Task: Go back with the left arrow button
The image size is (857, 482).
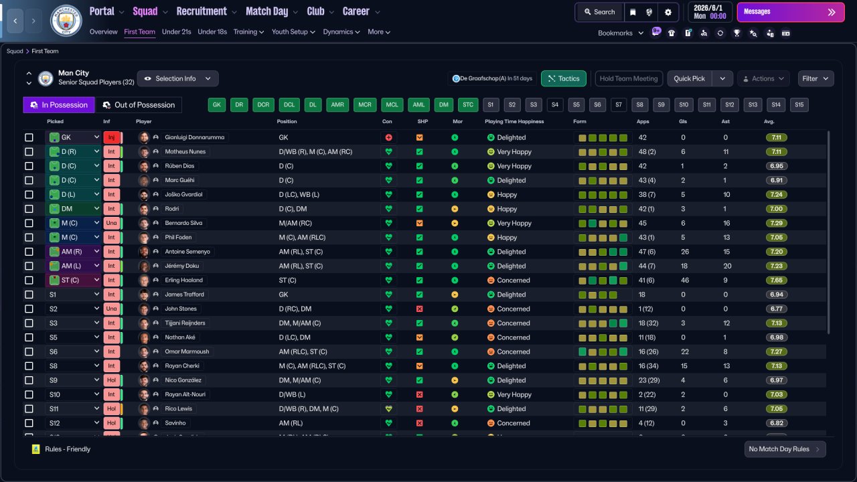Action: 15,21
